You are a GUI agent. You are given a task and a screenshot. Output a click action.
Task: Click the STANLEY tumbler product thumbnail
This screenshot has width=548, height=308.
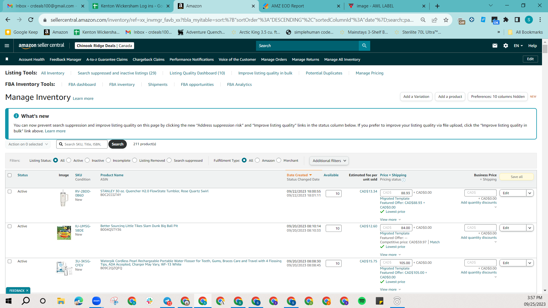click(x=64, y=198)
